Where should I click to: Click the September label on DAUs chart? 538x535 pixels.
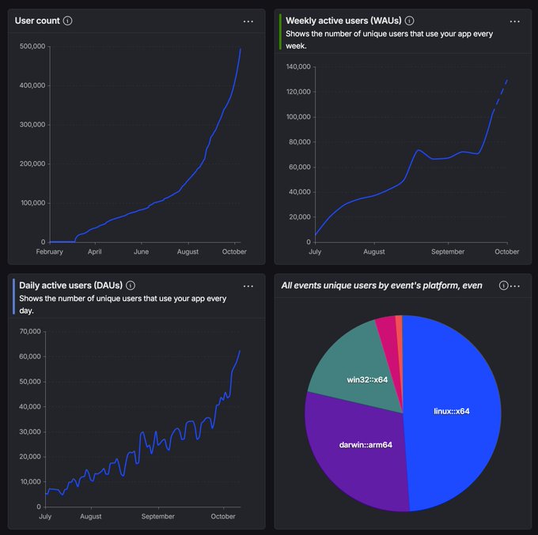(x=157, y=517)
